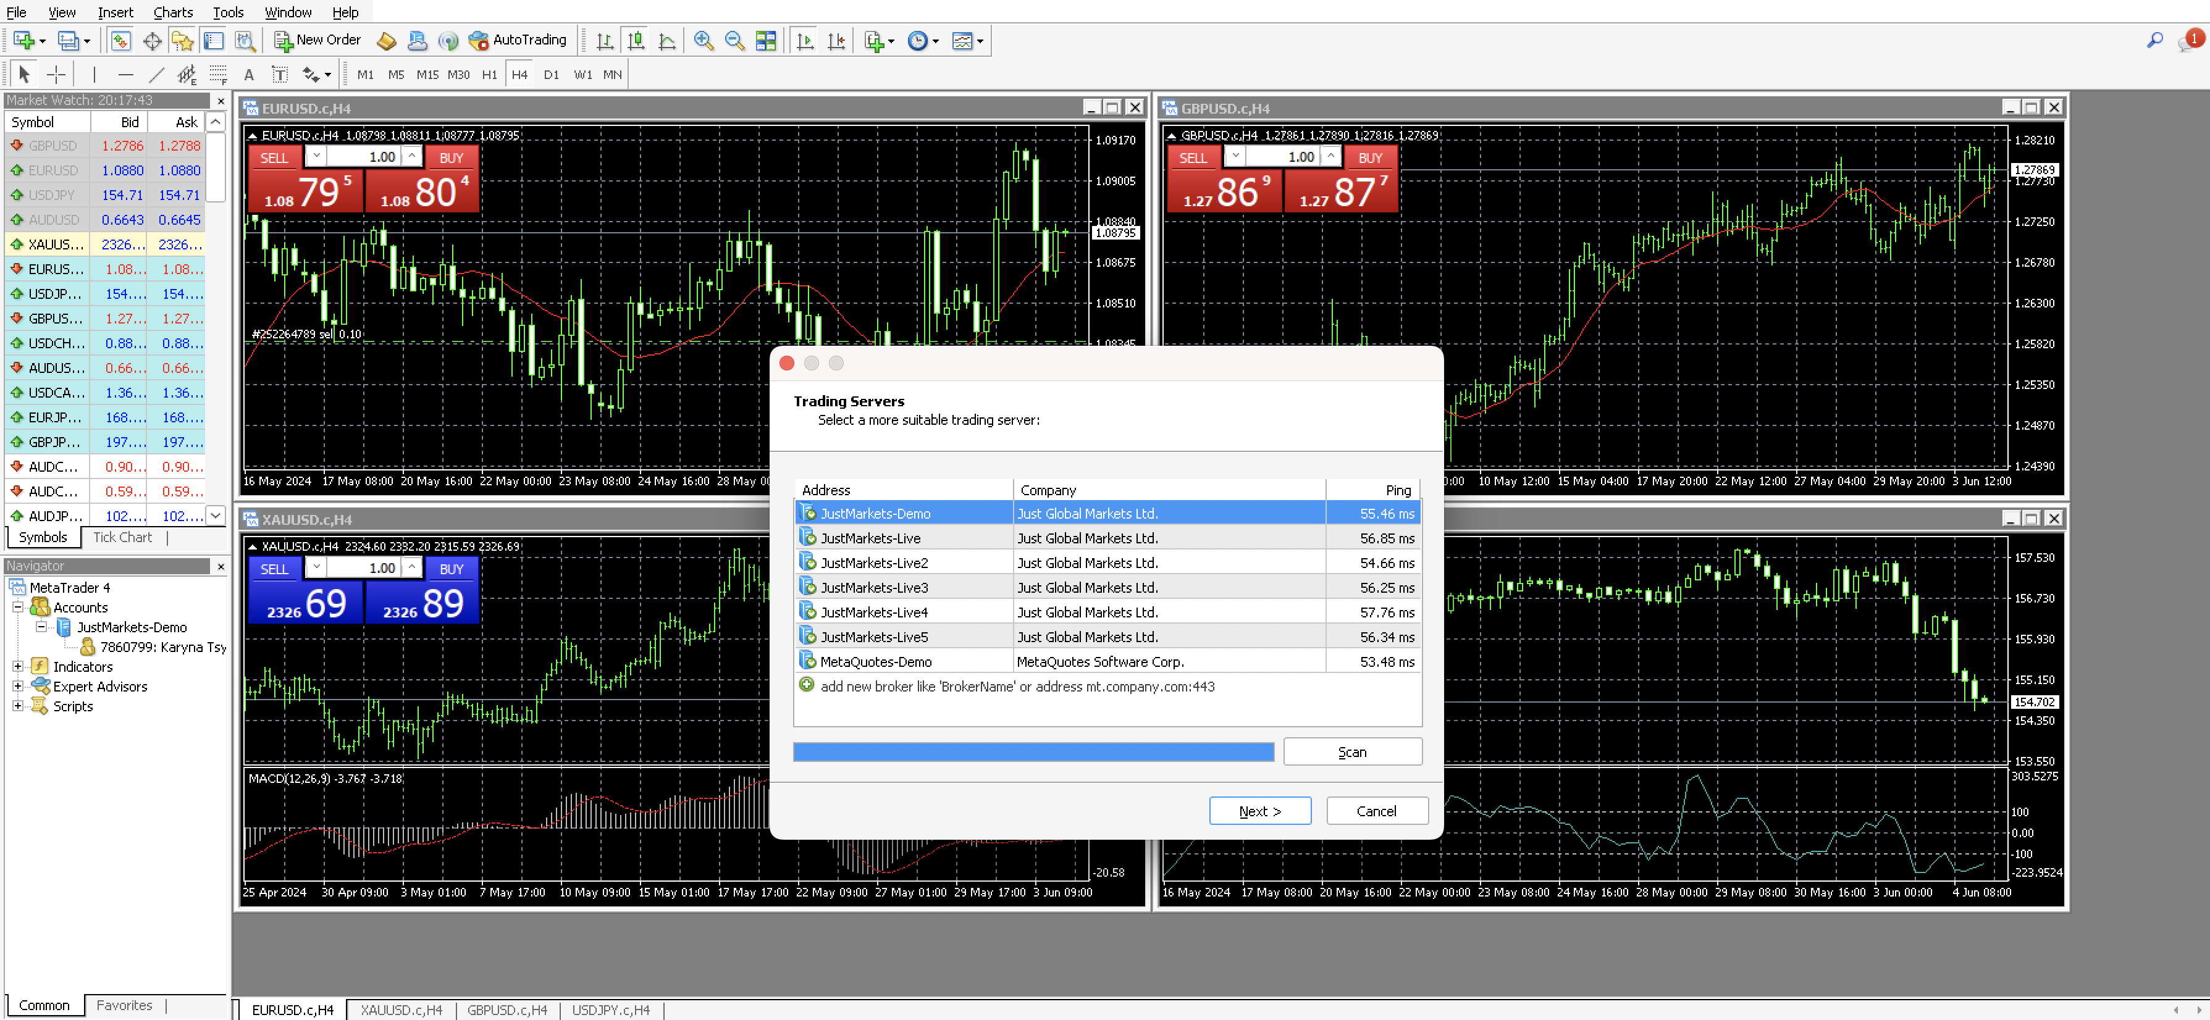The image size is (2210, 1020).
Task: Enable chart auto scroll
Action: 804,40
